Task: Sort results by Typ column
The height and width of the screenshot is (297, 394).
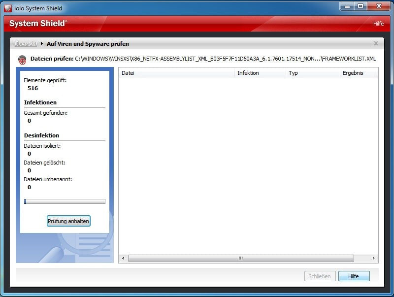Action: pyautogui.click(x=313, y=73)
